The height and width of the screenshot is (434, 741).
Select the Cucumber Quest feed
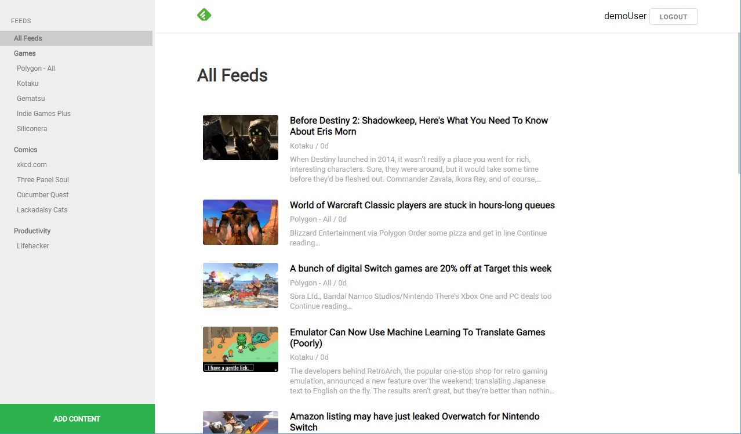click(43, 195)
